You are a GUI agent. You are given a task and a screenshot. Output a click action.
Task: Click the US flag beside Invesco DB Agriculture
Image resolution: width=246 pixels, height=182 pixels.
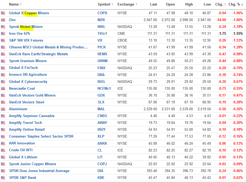3,75
